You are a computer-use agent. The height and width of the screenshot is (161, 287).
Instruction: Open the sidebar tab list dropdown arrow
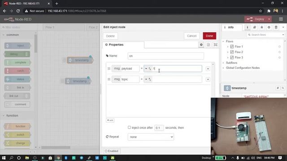click(283, 27)
